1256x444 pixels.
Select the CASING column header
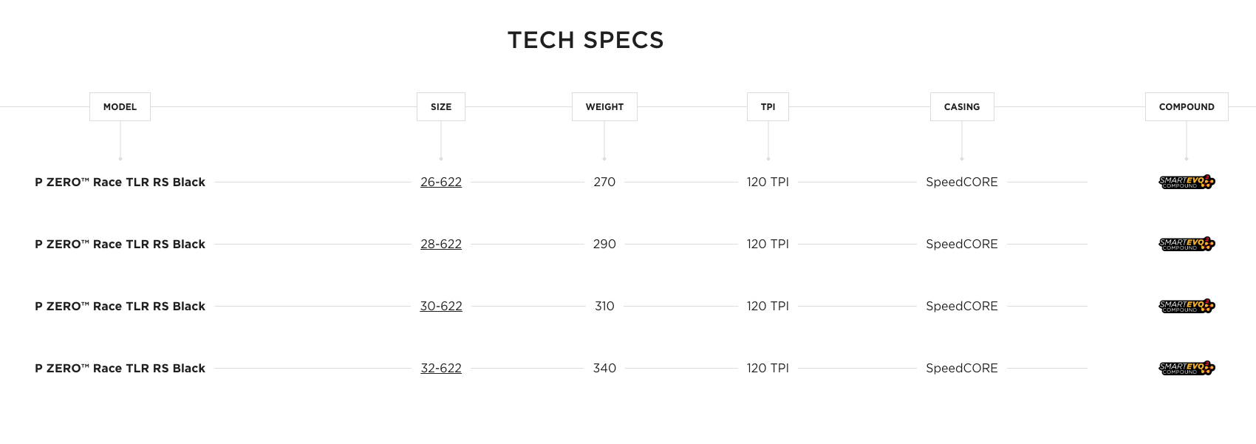[x=962, y=106]
